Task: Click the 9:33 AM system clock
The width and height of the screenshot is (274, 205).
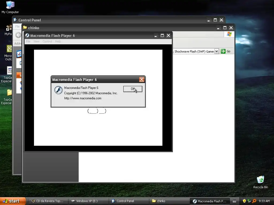Action: pos(264,201)
